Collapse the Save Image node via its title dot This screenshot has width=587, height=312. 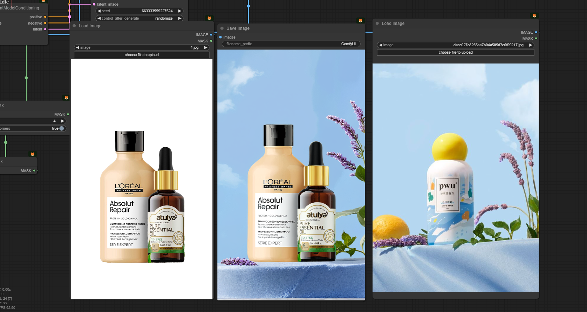coord(222,28)
